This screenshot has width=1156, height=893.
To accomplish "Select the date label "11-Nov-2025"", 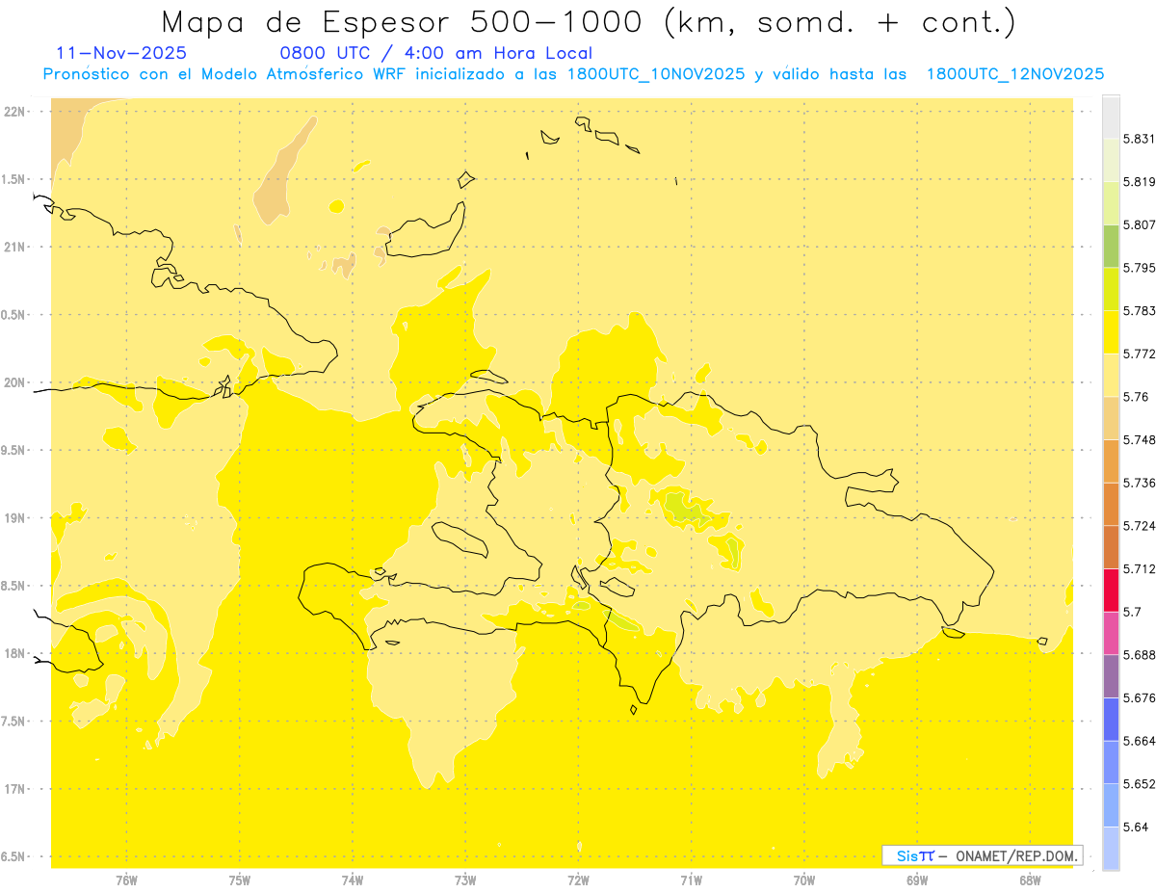I will (121, 53).
